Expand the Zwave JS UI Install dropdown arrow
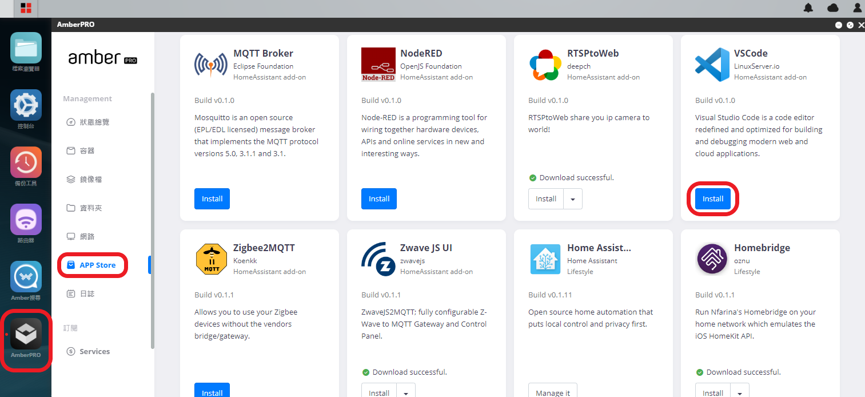Image resolution: width=865 pixels, height=397 pixels. pos(406,390)
